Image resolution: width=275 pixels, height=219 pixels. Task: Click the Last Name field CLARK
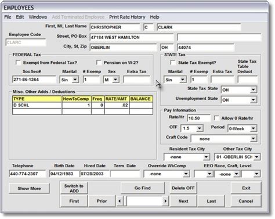(199, 27)
